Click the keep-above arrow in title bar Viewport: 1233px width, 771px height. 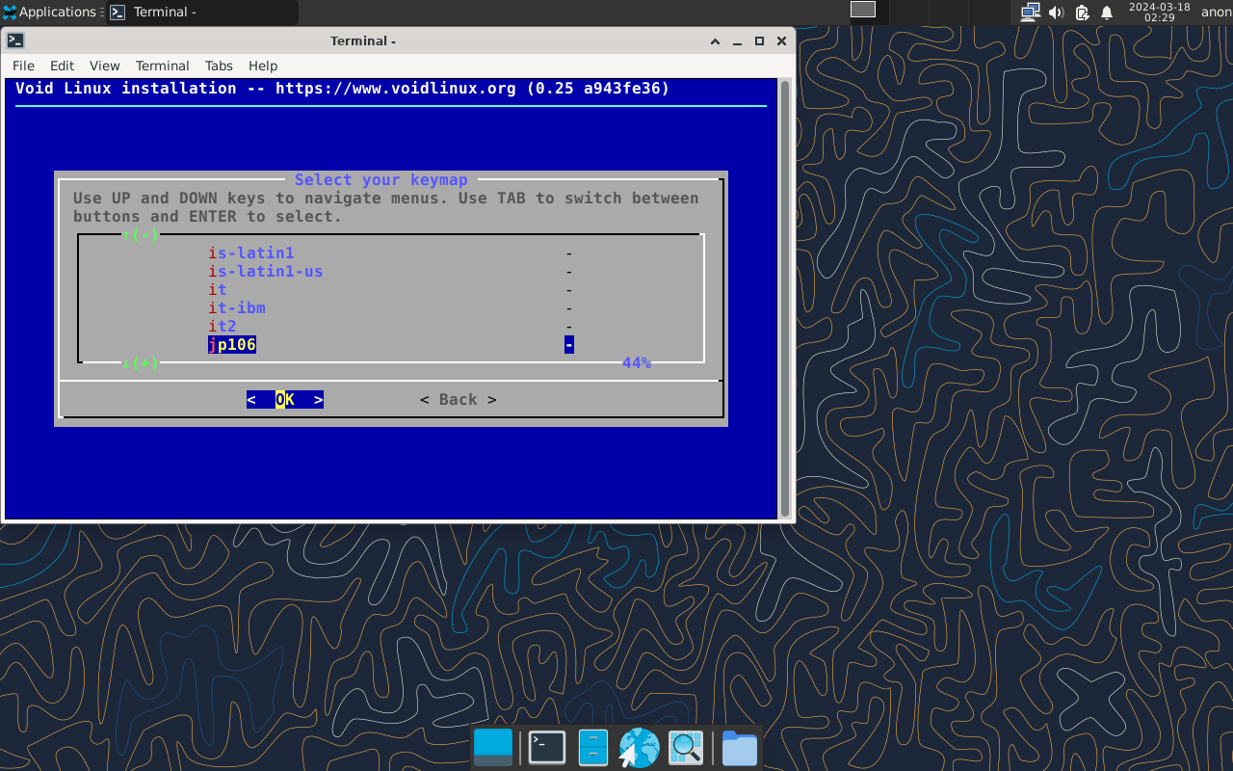click(x=715, y=40)
